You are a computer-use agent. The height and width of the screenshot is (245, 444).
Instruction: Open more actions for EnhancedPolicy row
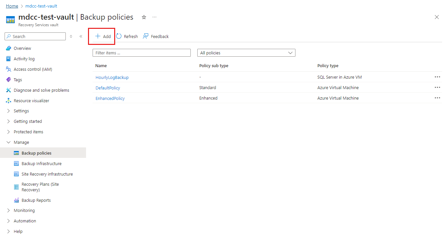(x=437, y=98)
